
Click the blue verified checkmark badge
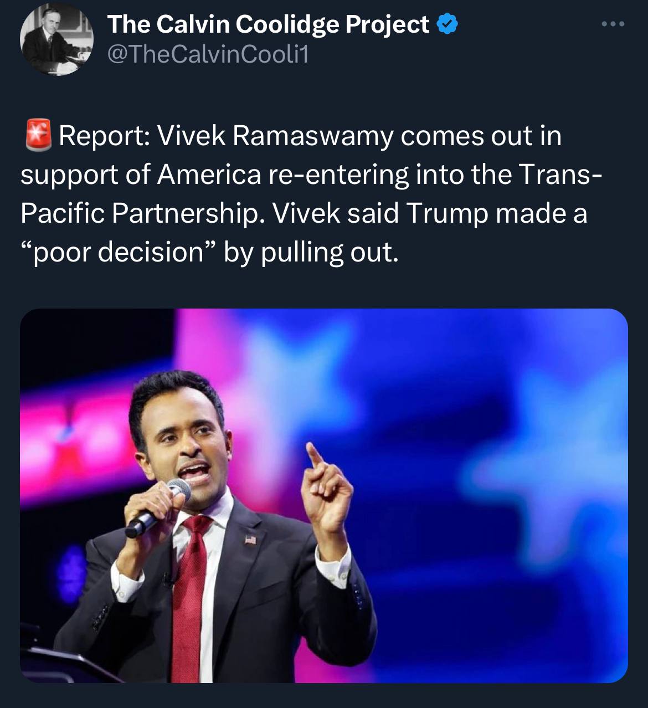tap(448, 24)
